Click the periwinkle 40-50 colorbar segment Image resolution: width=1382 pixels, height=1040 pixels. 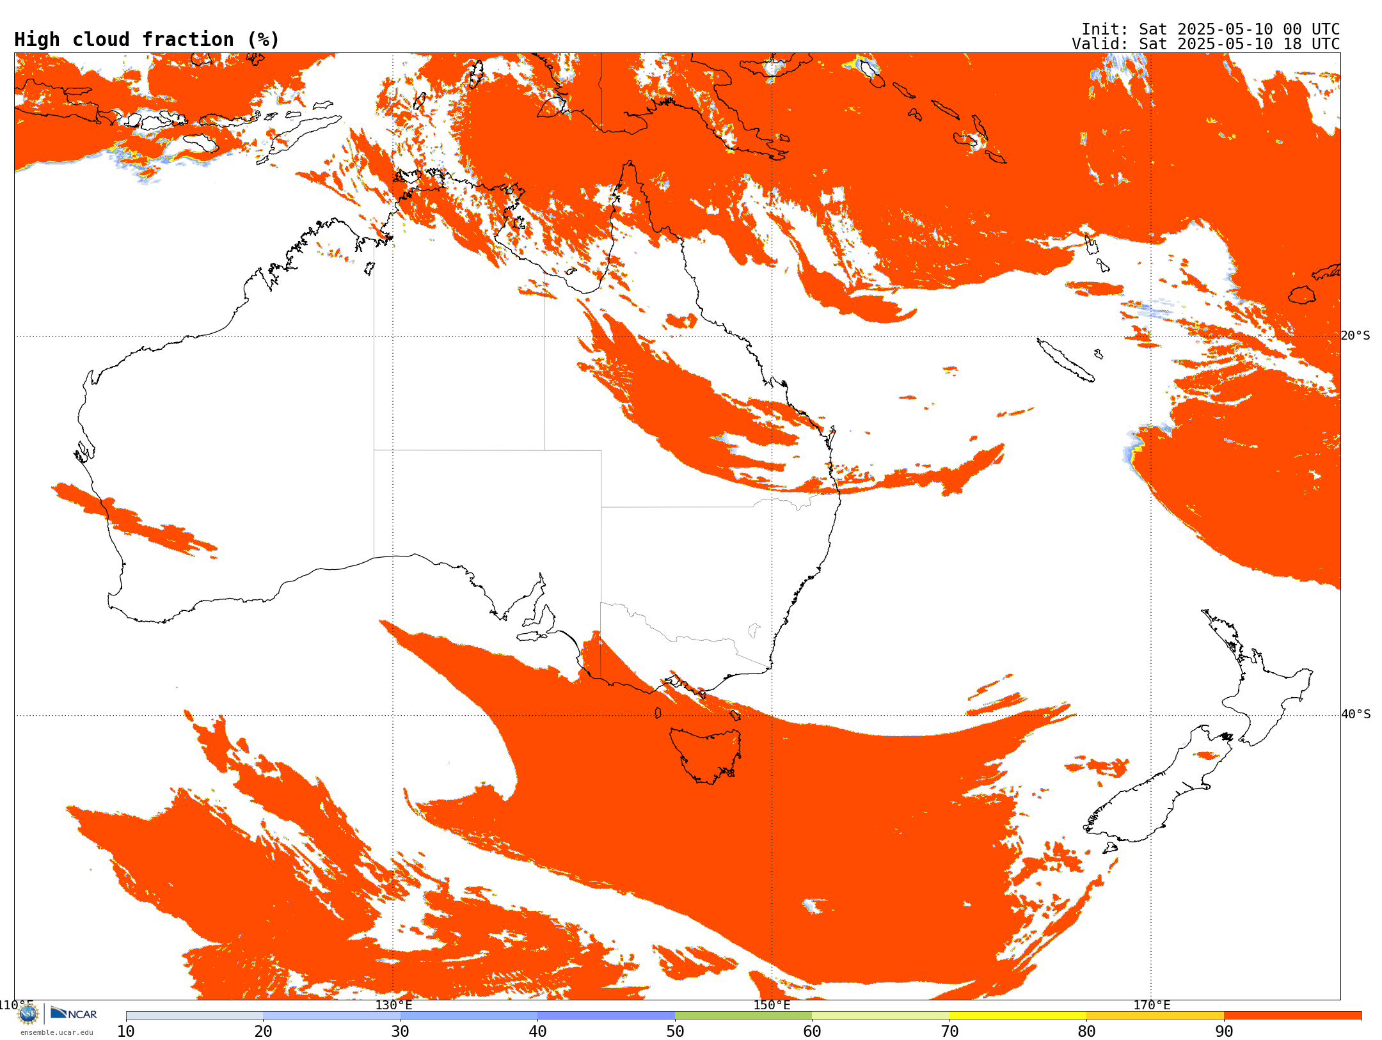tap(606, 1016)
